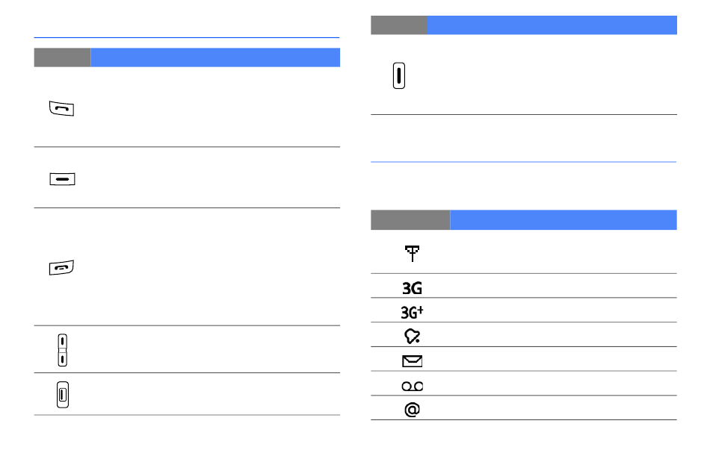The width and height of the screenshot is (710, 459).
Task: Select the two-segment volume key icon
Action: click(63, 350)
